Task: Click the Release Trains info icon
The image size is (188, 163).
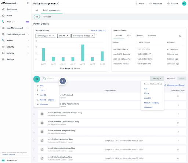Action: pos(180,36)
